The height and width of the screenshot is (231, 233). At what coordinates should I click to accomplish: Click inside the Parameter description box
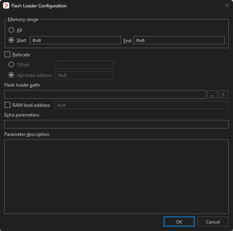click(x=116, y=177)
